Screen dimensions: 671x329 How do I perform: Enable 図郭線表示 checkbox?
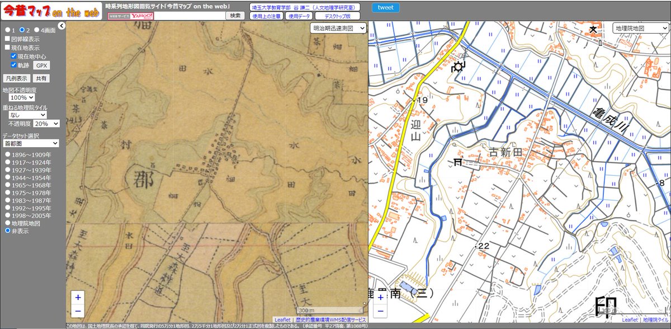[7, 39]
